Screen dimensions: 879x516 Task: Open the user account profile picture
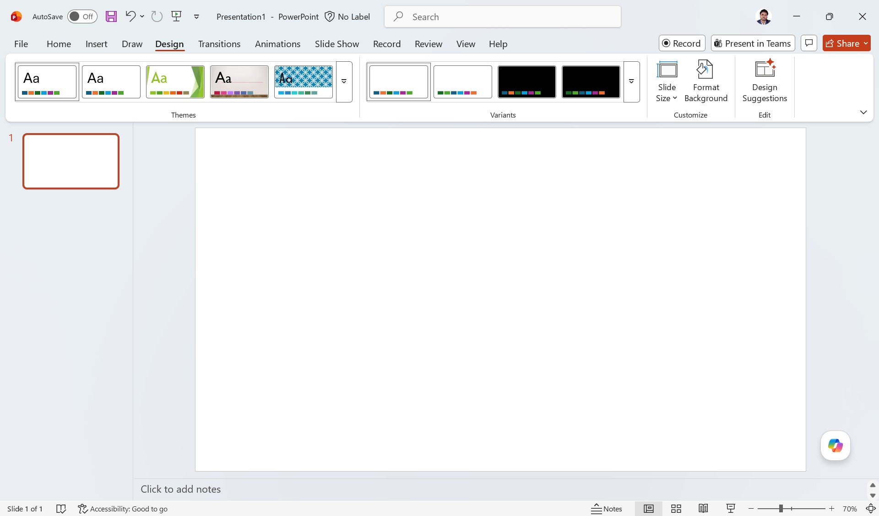pyautogui.click(x=763, y=16)
